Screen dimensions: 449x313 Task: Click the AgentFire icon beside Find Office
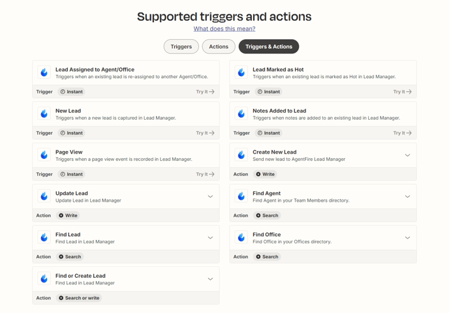click(241, 238)
